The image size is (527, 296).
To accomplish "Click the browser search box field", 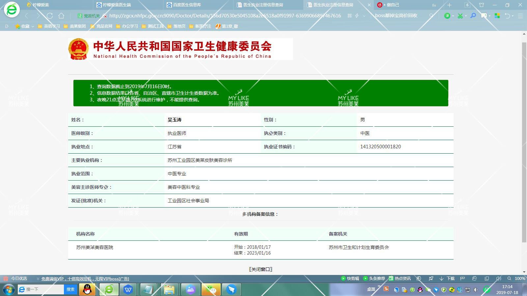I will coord(400,16).
